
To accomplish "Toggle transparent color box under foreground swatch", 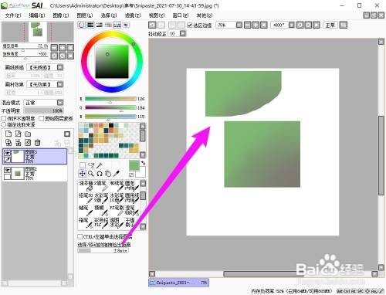I will point(131,175).
